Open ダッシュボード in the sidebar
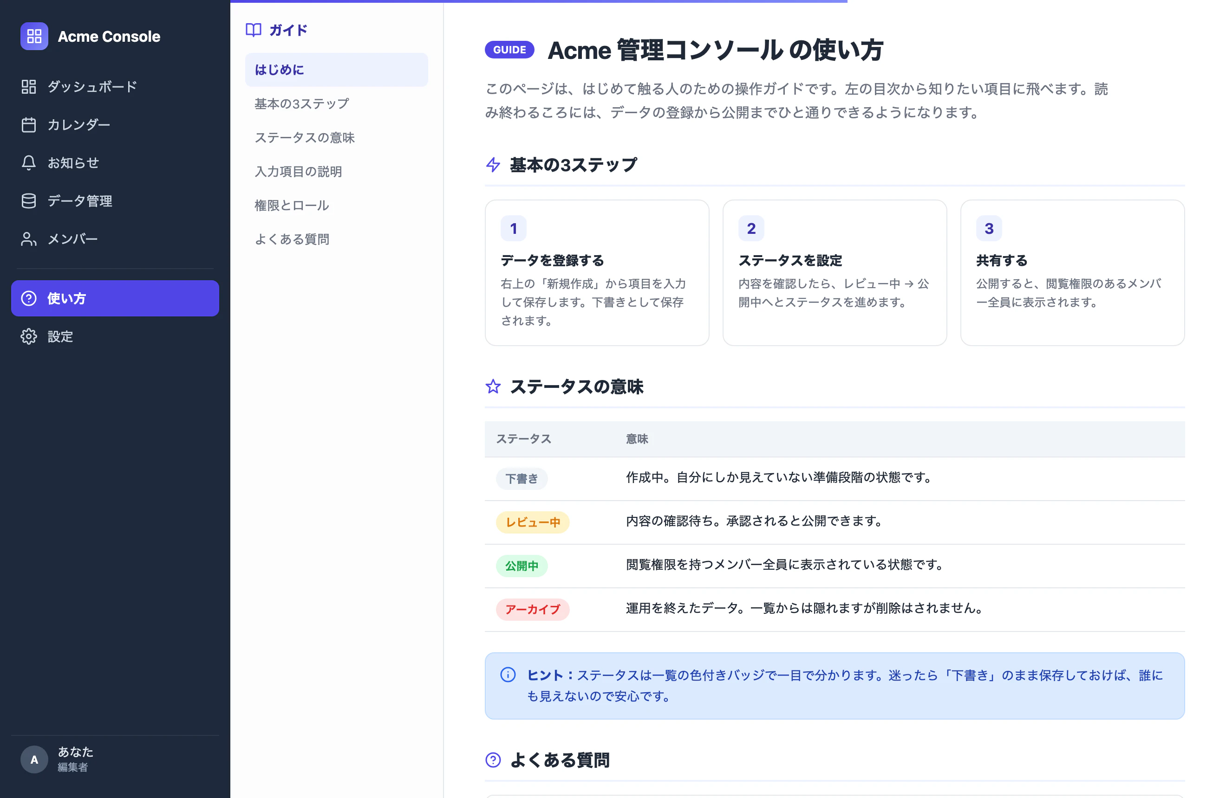Image resolution: width=1226 pixels, height=798 pixels. [115, 86]
